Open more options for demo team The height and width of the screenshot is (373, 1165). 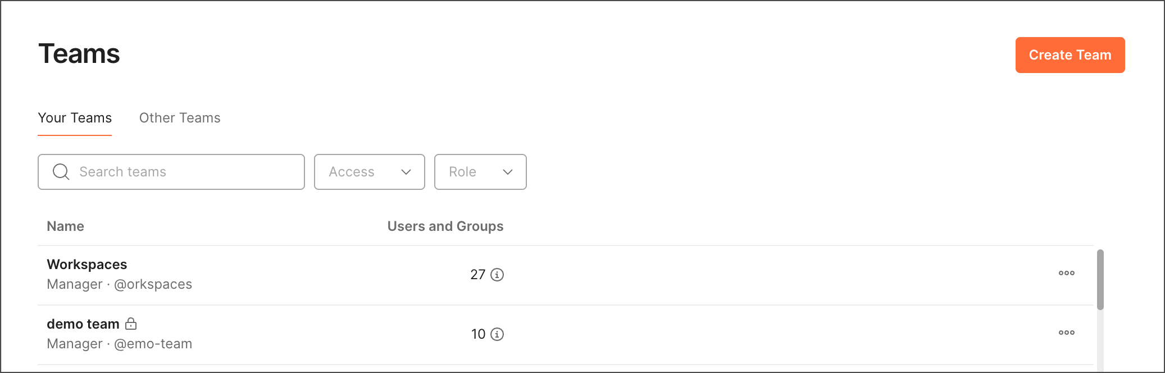coord(1066,333)
